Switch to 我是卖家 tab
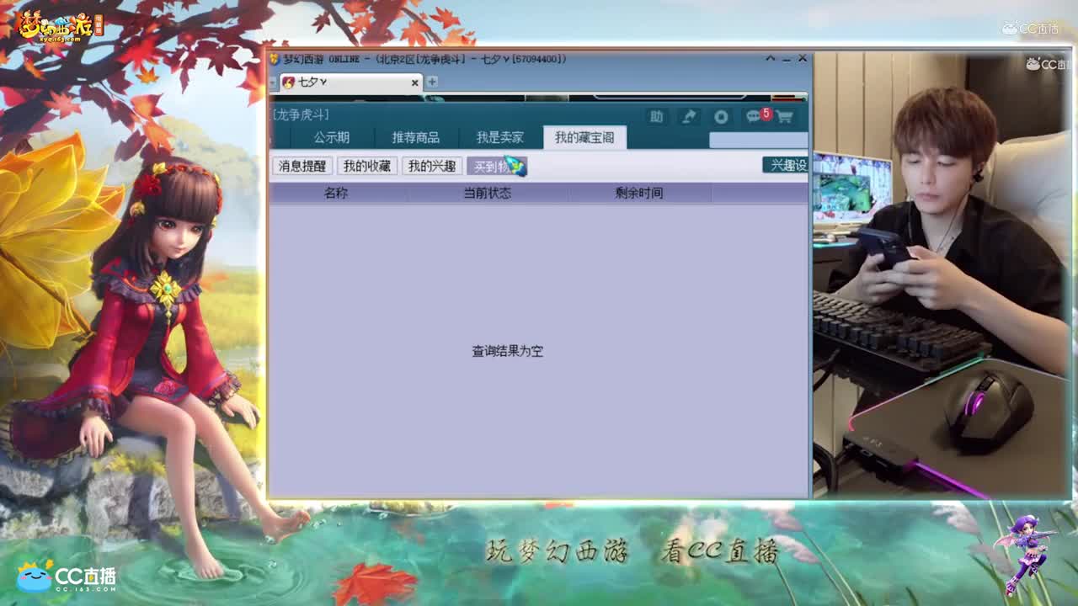The image size is (1078, 606). pyautogui.click(x=499, y=137)
